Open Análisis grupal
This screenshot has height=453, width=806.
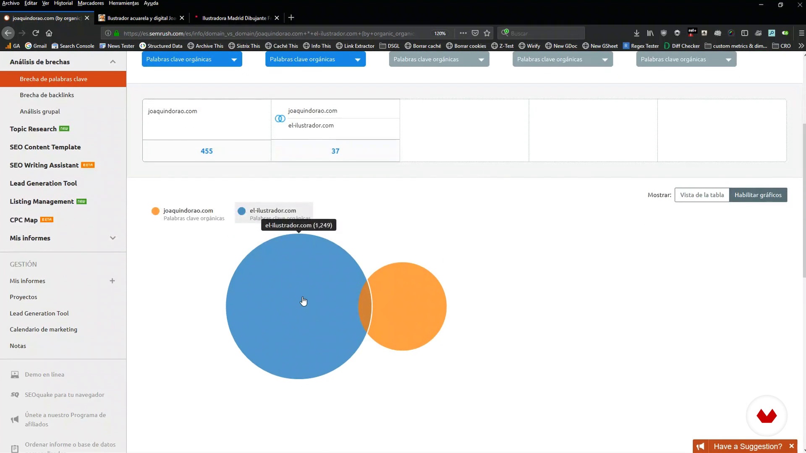point(40,111)
